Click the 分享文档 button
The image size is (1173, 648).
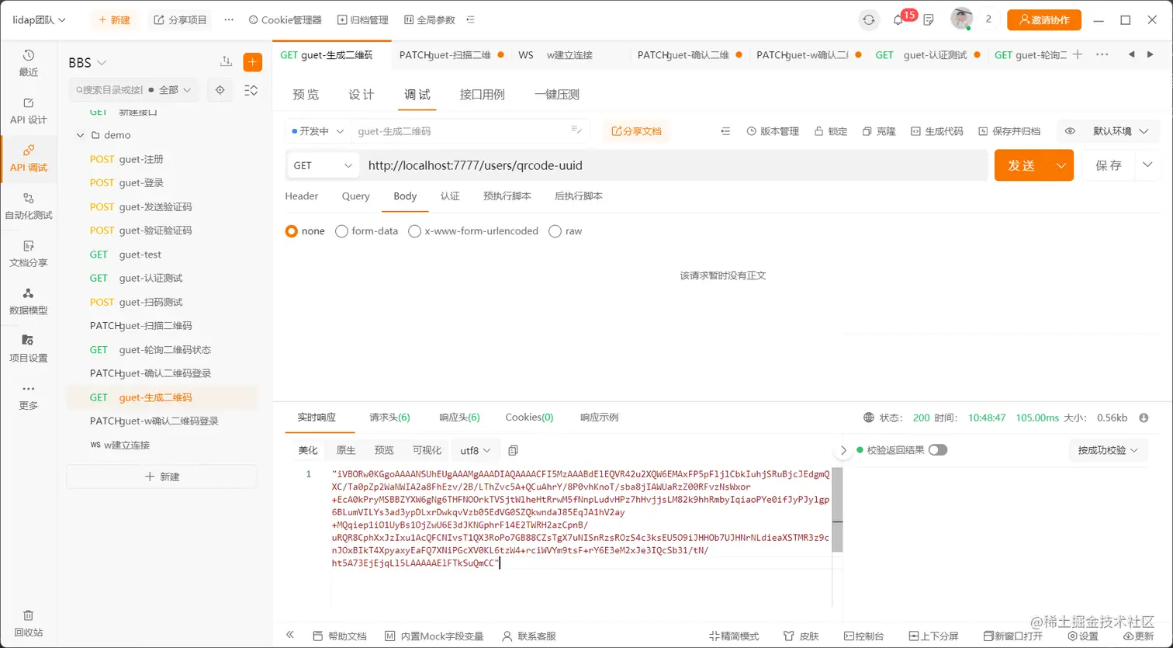[636, 131]
